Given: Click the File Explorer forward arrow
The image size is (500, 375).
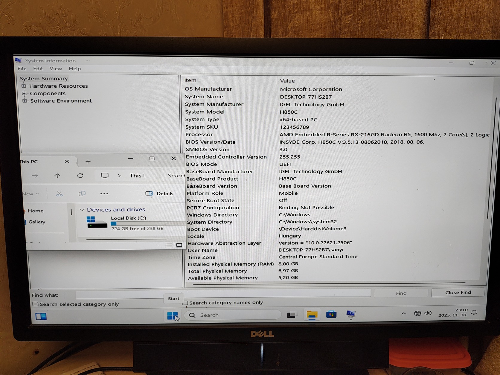Looking at the screenshot, I should [x=35, y=176].
